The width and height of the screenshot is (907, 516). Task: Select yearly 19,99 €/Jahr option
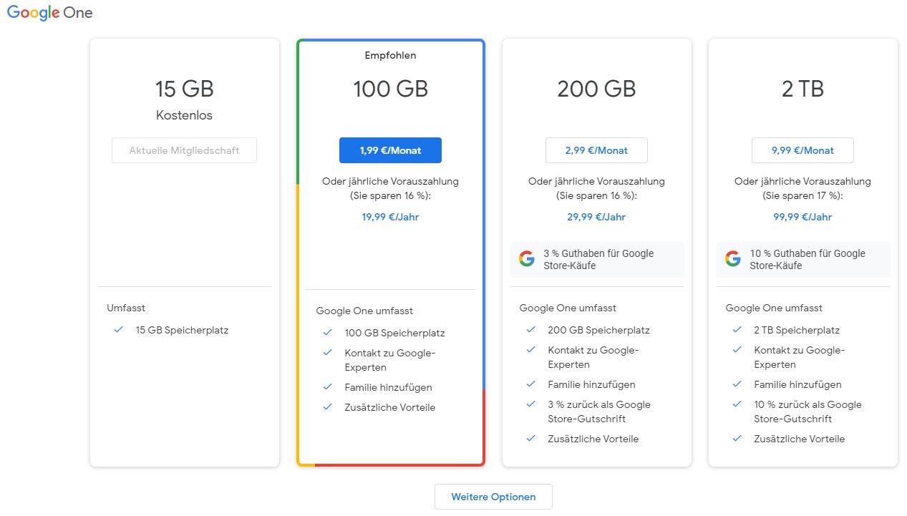click(x=390, y=217)
